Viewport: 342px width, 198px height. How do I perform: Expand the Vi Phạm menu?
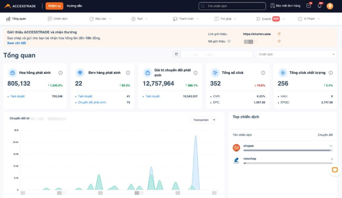tap(309, 19)
